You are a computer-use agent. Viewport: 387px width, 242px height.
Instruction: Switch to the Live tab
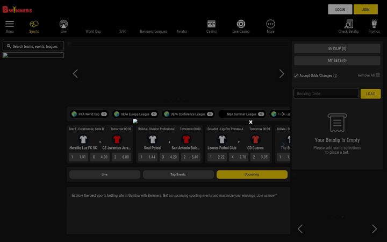click(x=105, y=174)
